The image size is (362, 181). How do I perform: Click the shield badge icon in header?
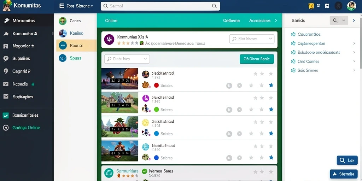point(311,6)
